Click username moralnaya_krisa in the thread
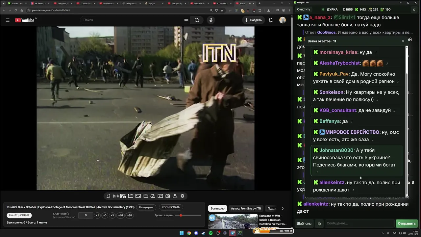421x237 pixels. 338,52
